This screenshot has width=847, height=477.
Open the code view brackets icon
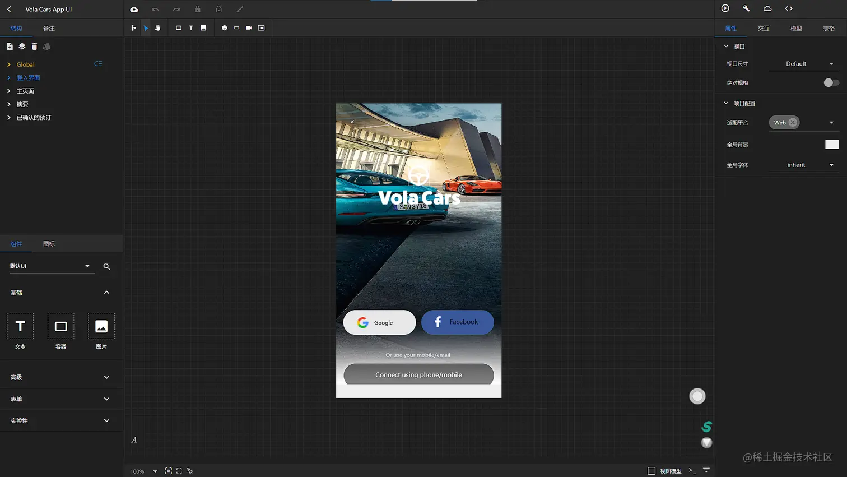789,8
